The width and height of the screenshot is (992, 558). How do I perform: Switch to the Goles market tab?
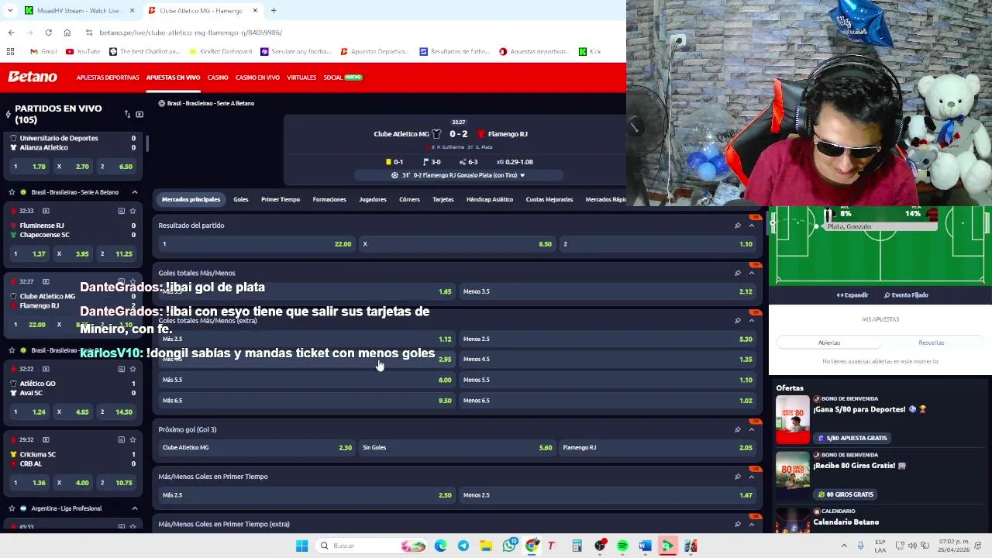(x=241, y=199)
